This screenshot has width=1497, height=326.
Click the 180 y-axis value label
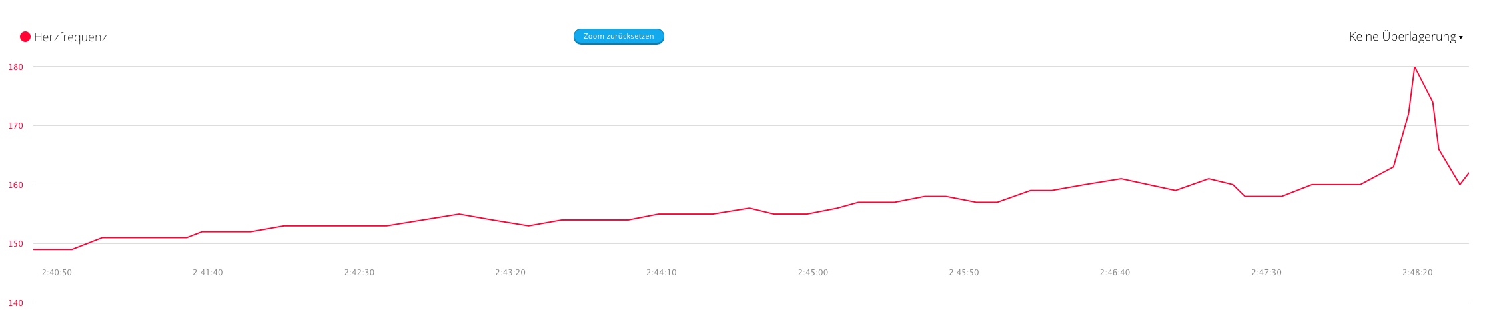[15, 67]
